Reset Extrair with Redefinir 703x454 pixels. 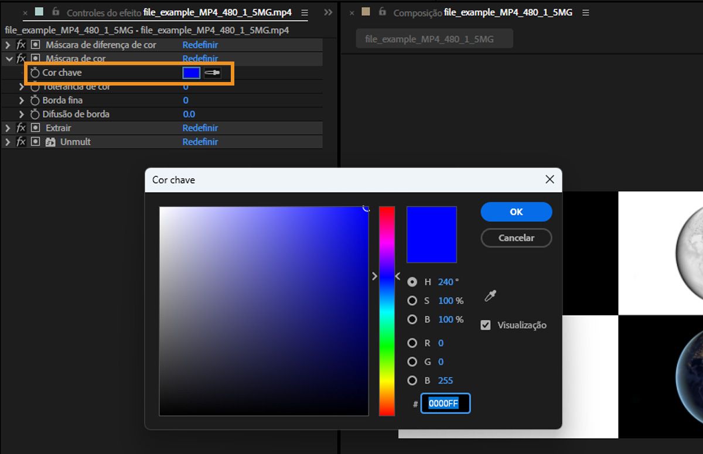[x=200, y=128]
